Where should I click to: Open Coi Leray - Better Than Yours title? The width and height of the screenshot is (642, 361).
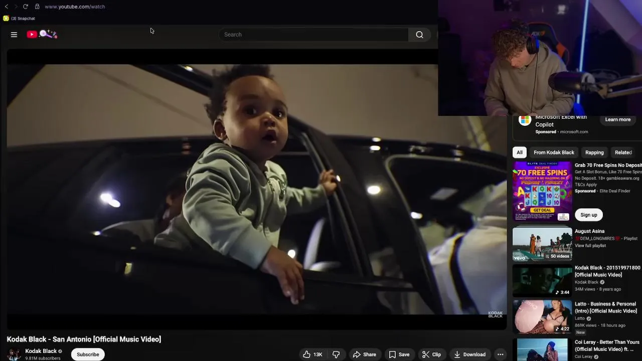[x=607, y=345]
